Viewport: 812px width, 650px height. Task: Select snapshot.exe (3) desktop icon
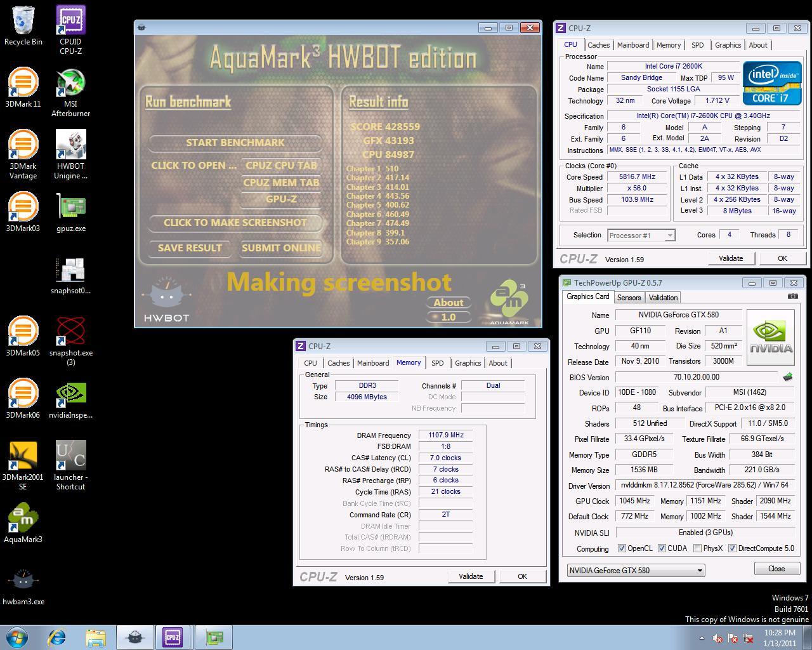click(x=70, y=342)
